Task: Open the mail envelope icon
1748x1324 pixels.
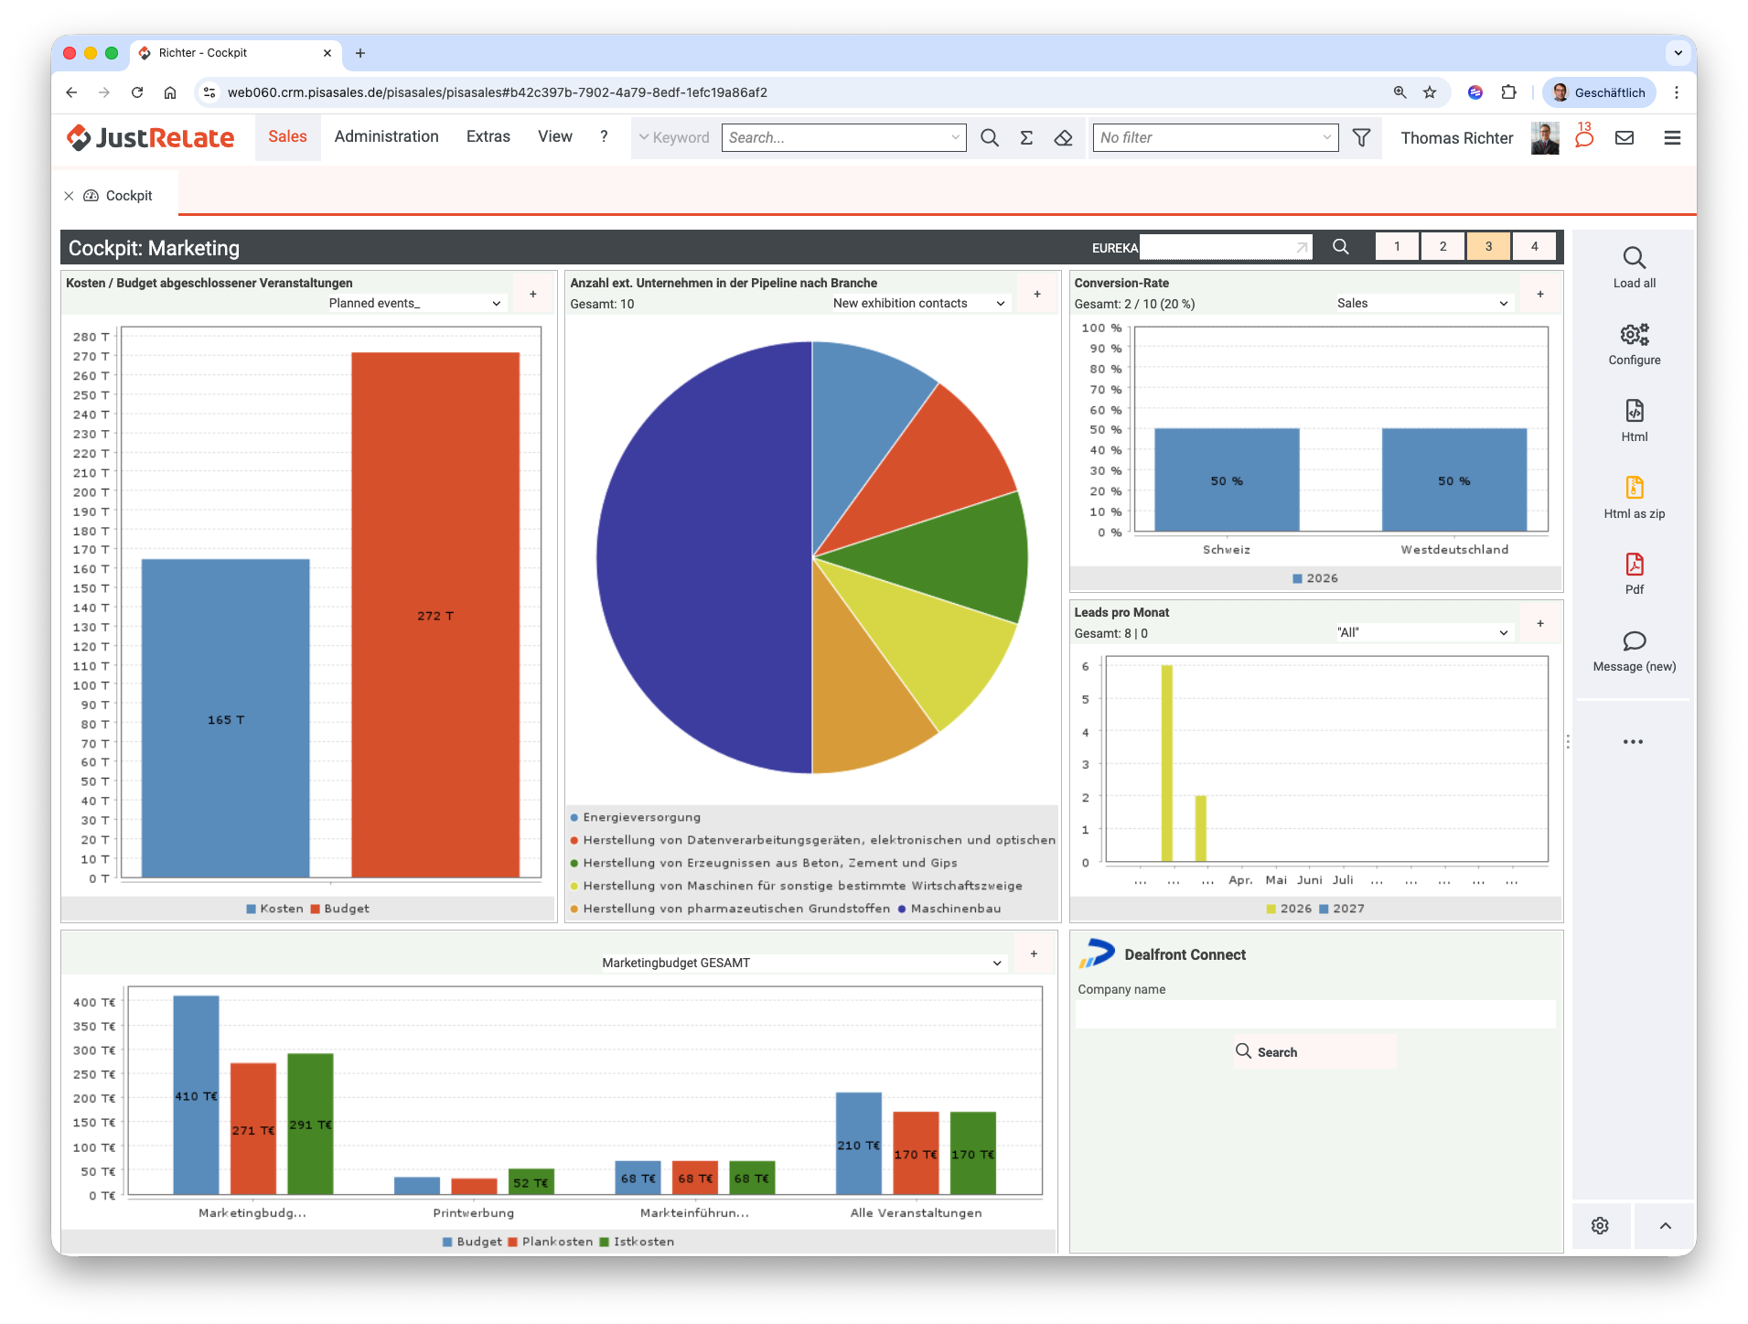Action: click(x=1625, y=138)
